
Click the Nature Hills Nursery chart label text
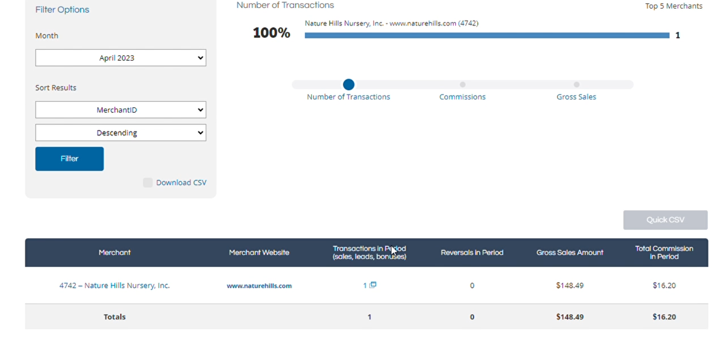(x=392, y=23)
